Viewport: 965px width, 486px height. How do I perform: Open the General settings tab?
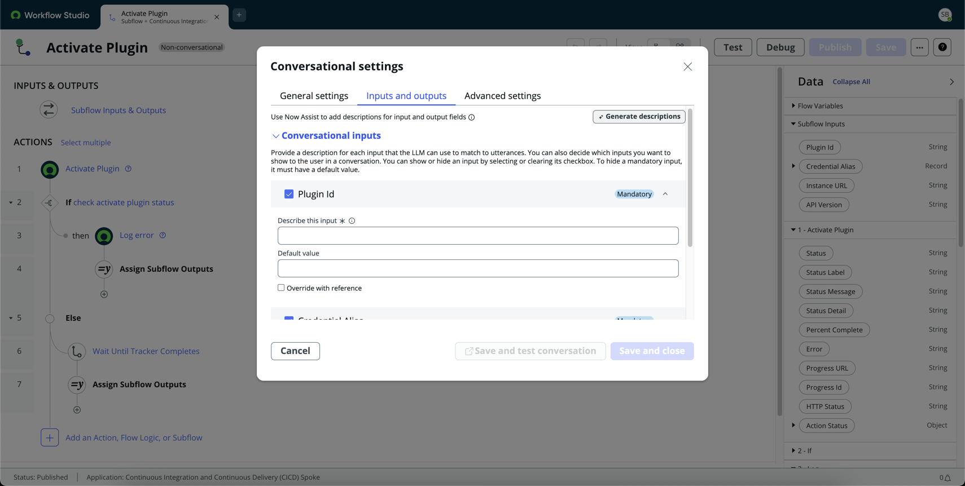314,96
